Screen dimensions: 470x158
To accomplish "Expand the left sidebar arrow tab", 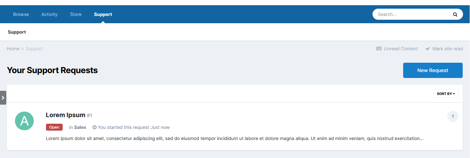I will [x=3, y=98].
